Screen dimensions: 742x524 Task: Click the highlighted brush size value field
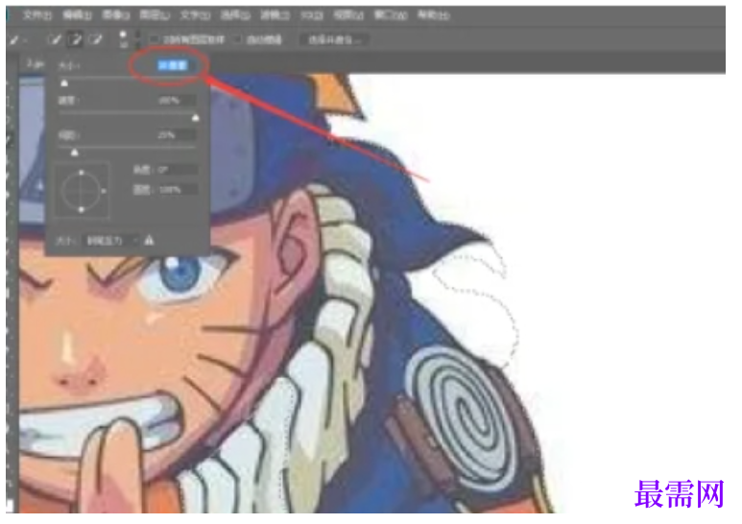coord(173,65)
